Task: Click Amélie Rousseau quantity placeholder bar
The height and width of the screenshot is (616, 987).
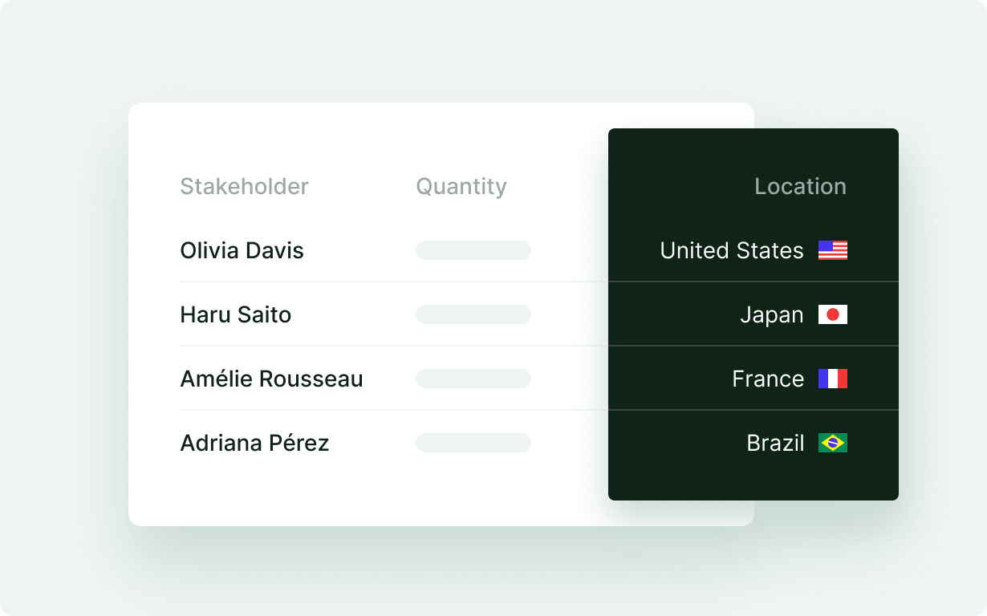Action: pyautogui.click(x=473, y=379)
